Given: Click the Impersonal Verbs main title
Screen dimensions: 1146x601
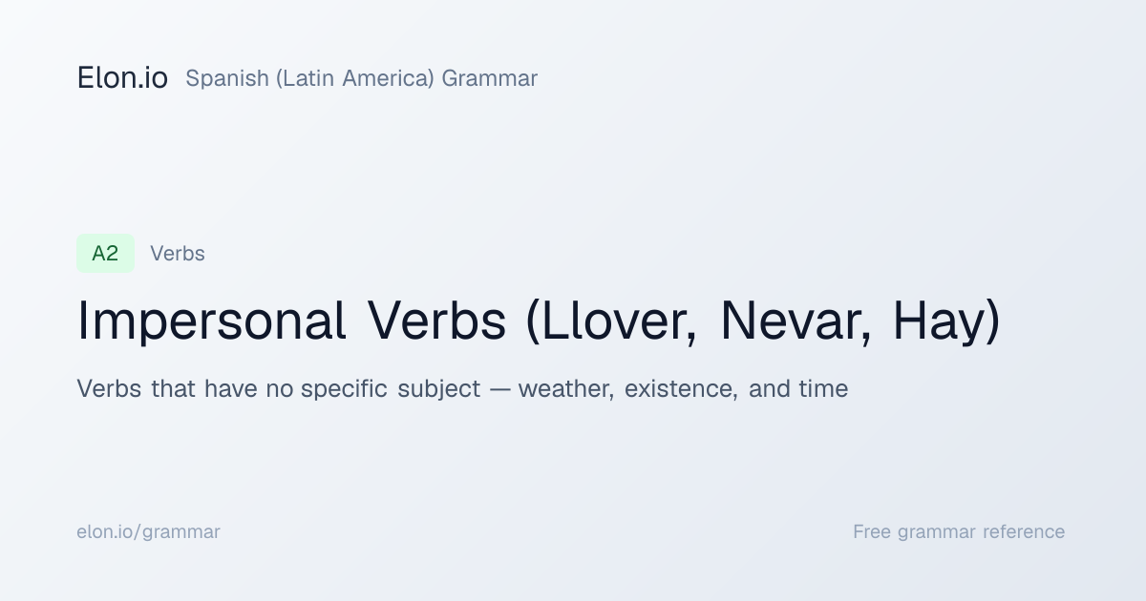Looking at the screenshot, I should (x=539, y=321).
